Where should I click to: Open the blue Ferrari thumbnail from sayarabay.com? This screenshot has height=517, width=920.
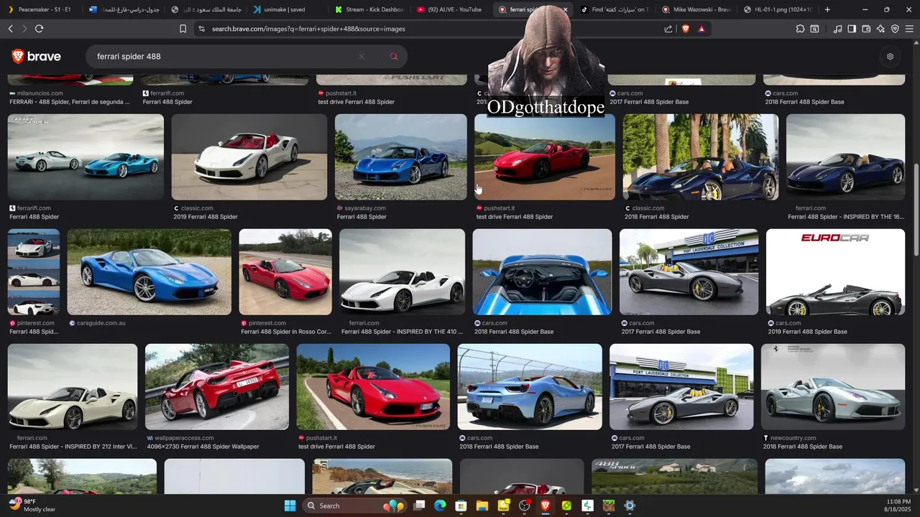pos(401,157)
